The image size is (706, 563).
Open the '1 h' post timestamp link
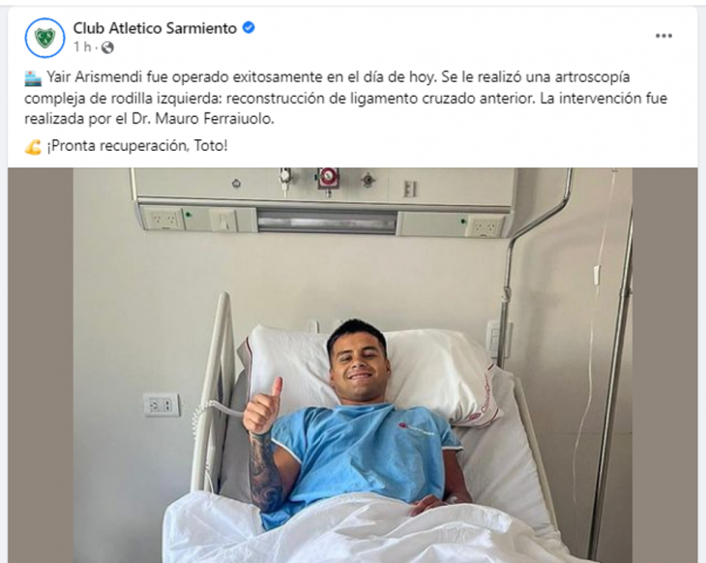(x=82, y=46)
